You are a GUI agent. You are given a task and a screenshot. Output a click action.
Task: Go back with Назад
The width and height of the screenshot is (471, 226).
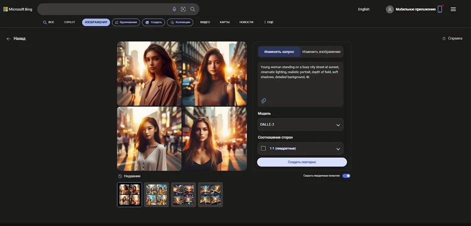(x=16, y=38)
